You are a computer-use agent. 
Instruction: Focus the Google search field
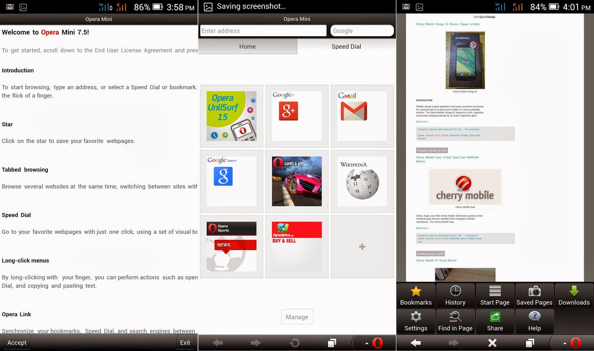tap(362, 31)
